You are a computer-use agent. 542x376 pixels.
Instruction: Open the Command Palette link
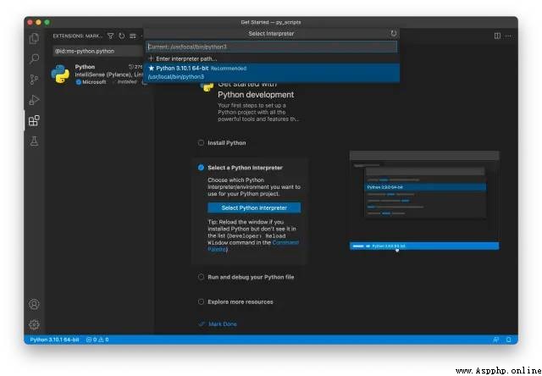pos(253,246)
